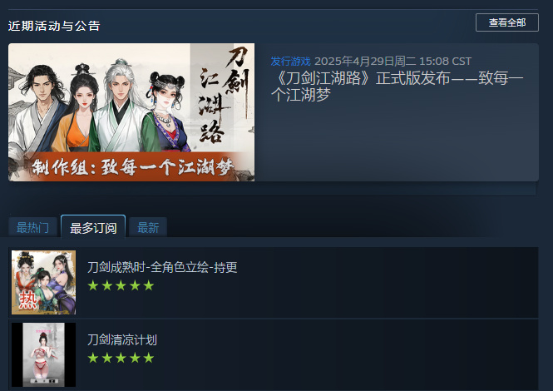
Task: Click the first star of 刀剑成熟时 rating
Action: click(x=93, y=285)
